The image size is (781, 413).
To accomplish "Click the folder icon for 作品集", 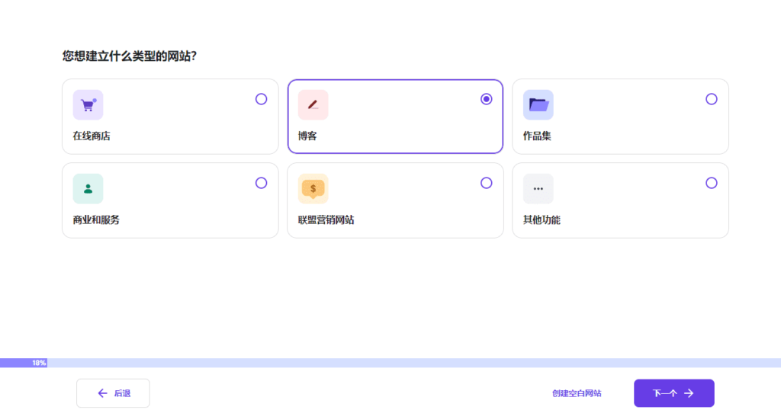I will pos(538,105).
